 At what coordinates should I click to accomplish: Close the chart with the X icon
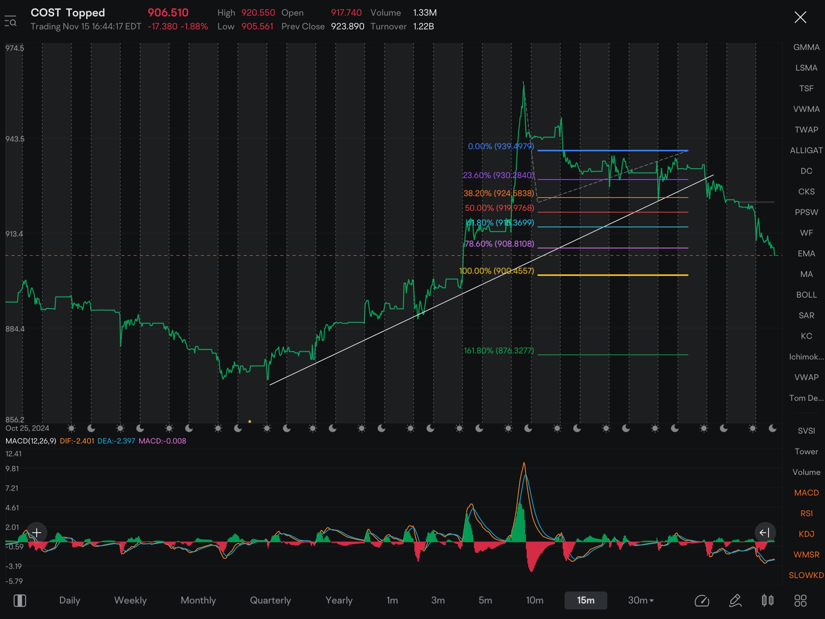click(x=800, y=17)
